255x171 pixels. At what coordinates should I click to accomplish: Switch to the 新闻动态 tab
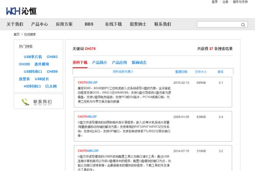[139, 62]
